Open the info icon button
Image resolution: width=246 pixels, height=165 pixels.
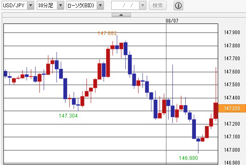click(178, 6)
